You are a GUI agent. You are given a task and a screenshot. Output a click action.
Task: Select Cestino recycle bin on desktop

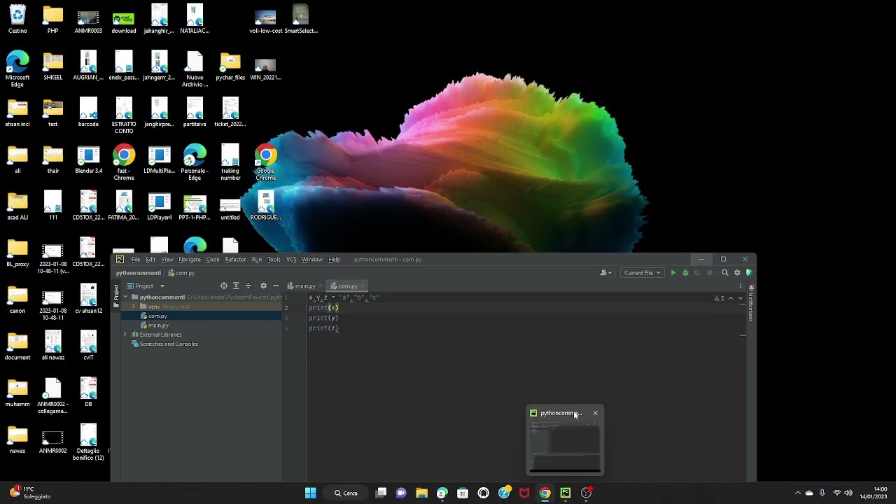[17, 19]
